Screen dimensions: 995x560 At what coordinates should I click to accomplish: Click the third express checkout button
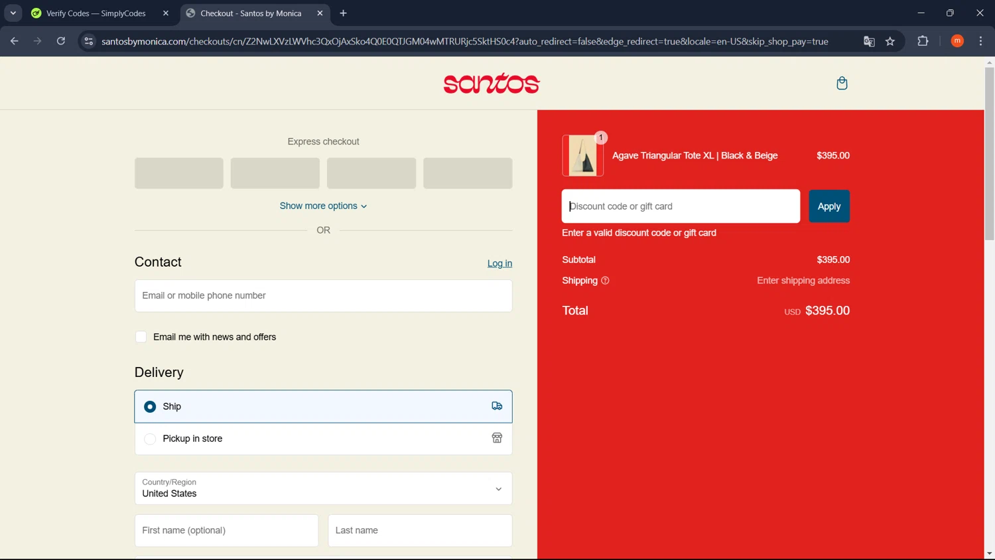pyautogui.click(x=371, y=173)
